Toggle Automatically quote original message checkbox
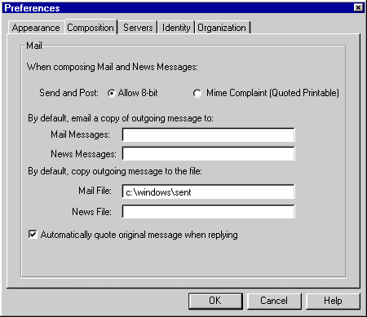 [x=33, y=235]
